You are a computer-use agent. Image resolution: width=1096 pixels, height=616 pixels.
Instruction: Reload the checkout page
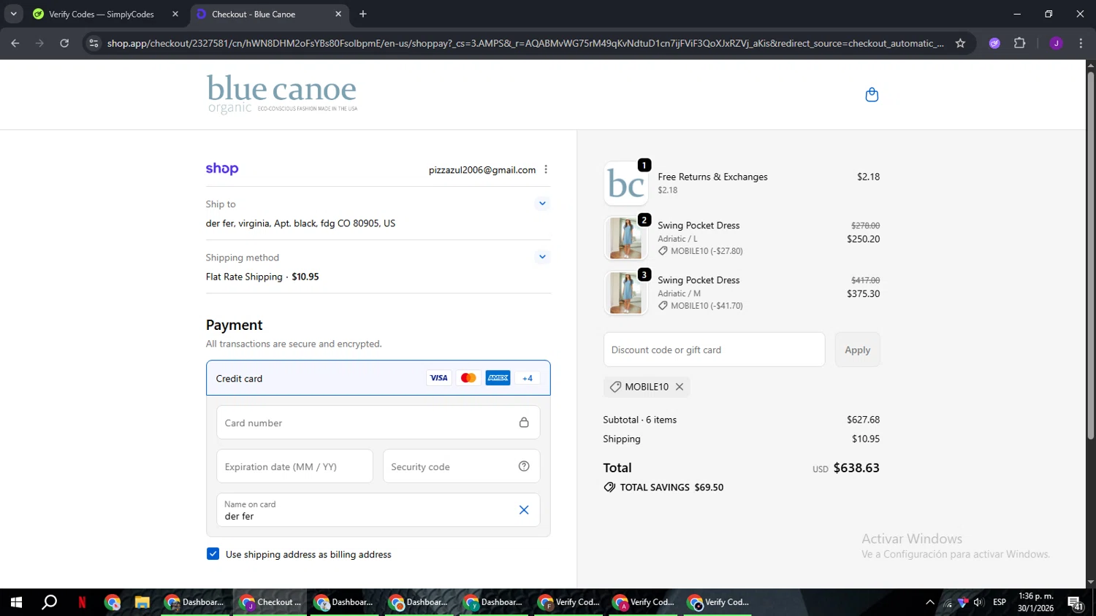point(64,43)
